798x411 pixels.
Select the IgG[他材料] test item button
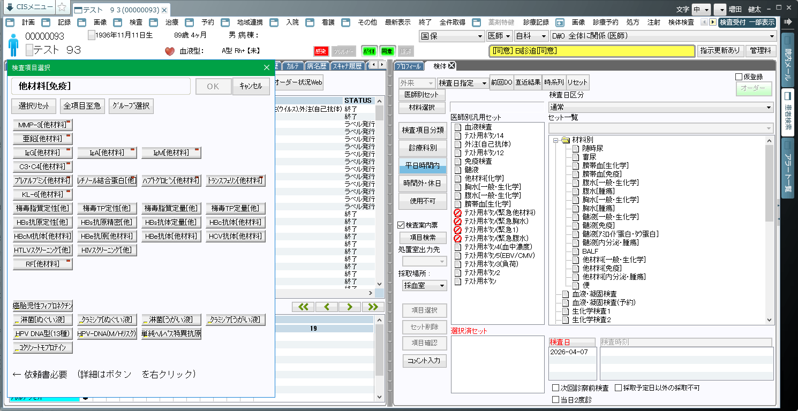(43, 153)
